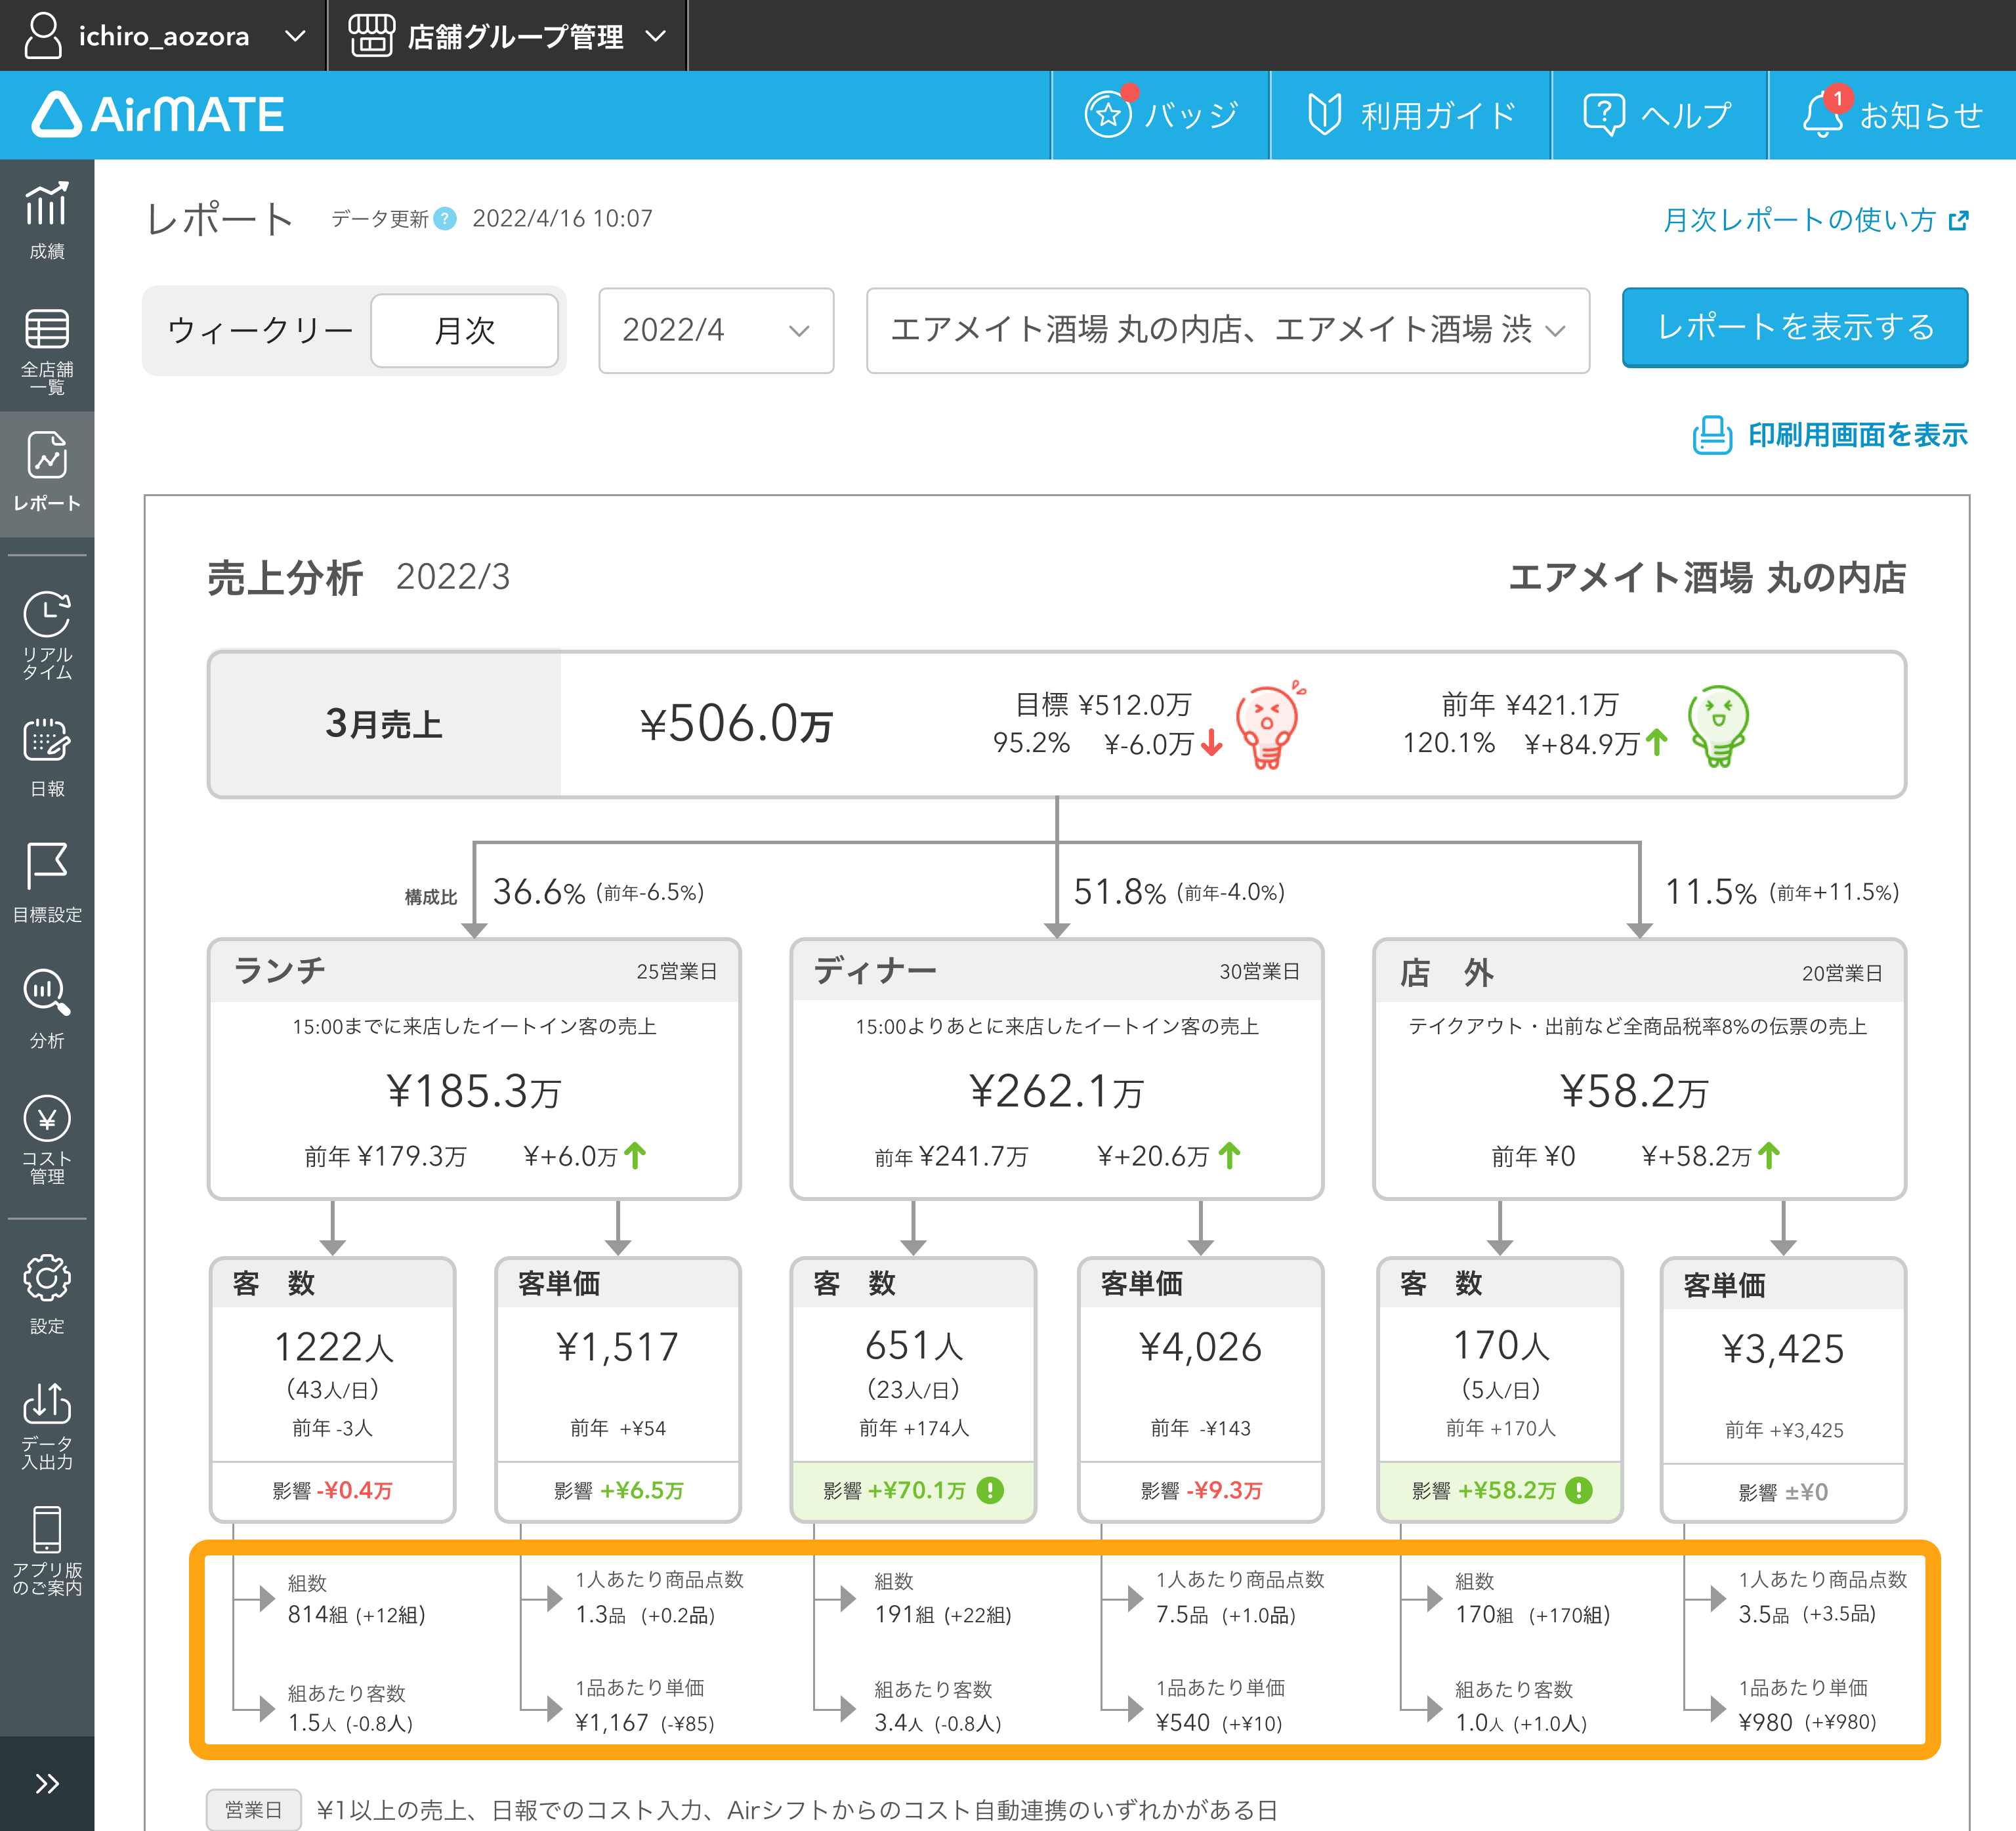Image resolution: width=2016 pixels, height=1831 pixels.
Task: Expand the ichiro_aozora account menu
Action: coord(160,36)
